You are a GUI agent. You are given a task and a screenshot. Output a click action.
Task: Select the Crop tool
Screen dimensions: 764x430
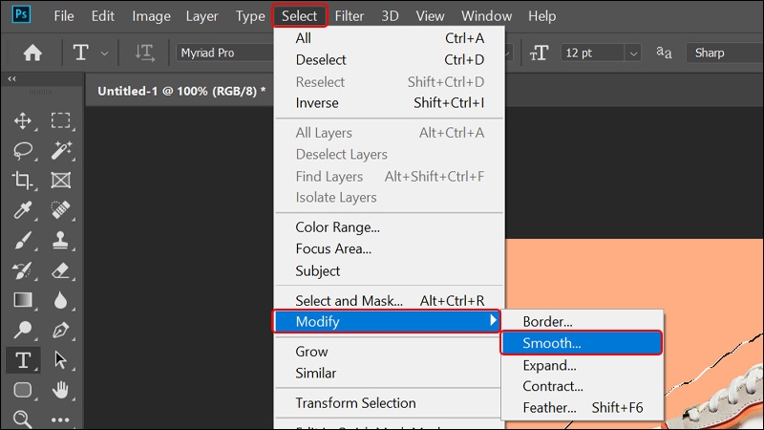click(22, 180)
